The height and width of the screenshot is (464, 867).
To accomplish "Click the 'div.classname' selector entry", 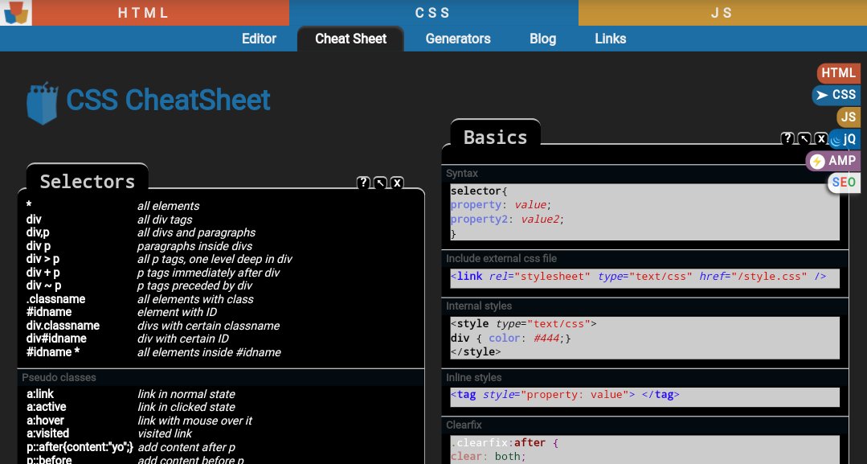I will coord(63,326).
